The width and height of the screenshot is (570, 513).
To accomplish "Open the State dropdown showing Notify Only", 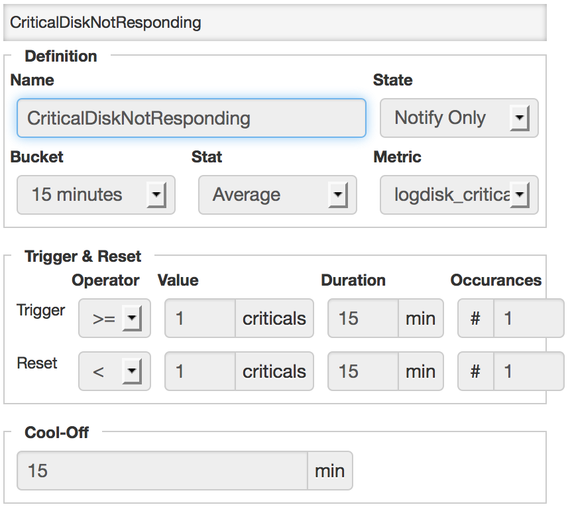I will [x=459, y=119].
